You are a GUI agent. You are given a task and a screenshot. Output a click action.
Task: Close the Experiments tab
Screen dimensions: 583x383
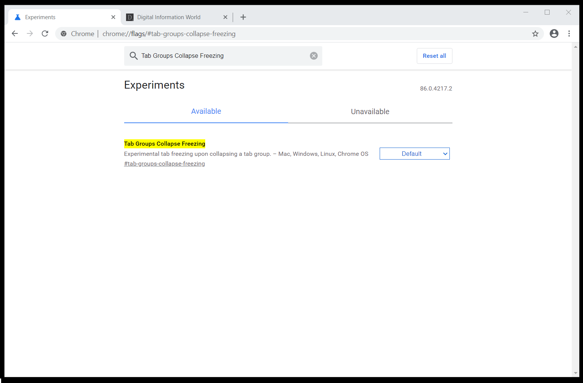pos(113,17)
